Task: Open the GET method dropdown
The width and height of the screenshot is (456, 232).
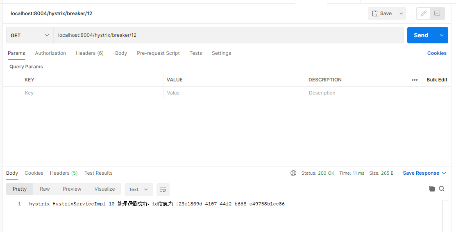Action: [x=29, y=36]
